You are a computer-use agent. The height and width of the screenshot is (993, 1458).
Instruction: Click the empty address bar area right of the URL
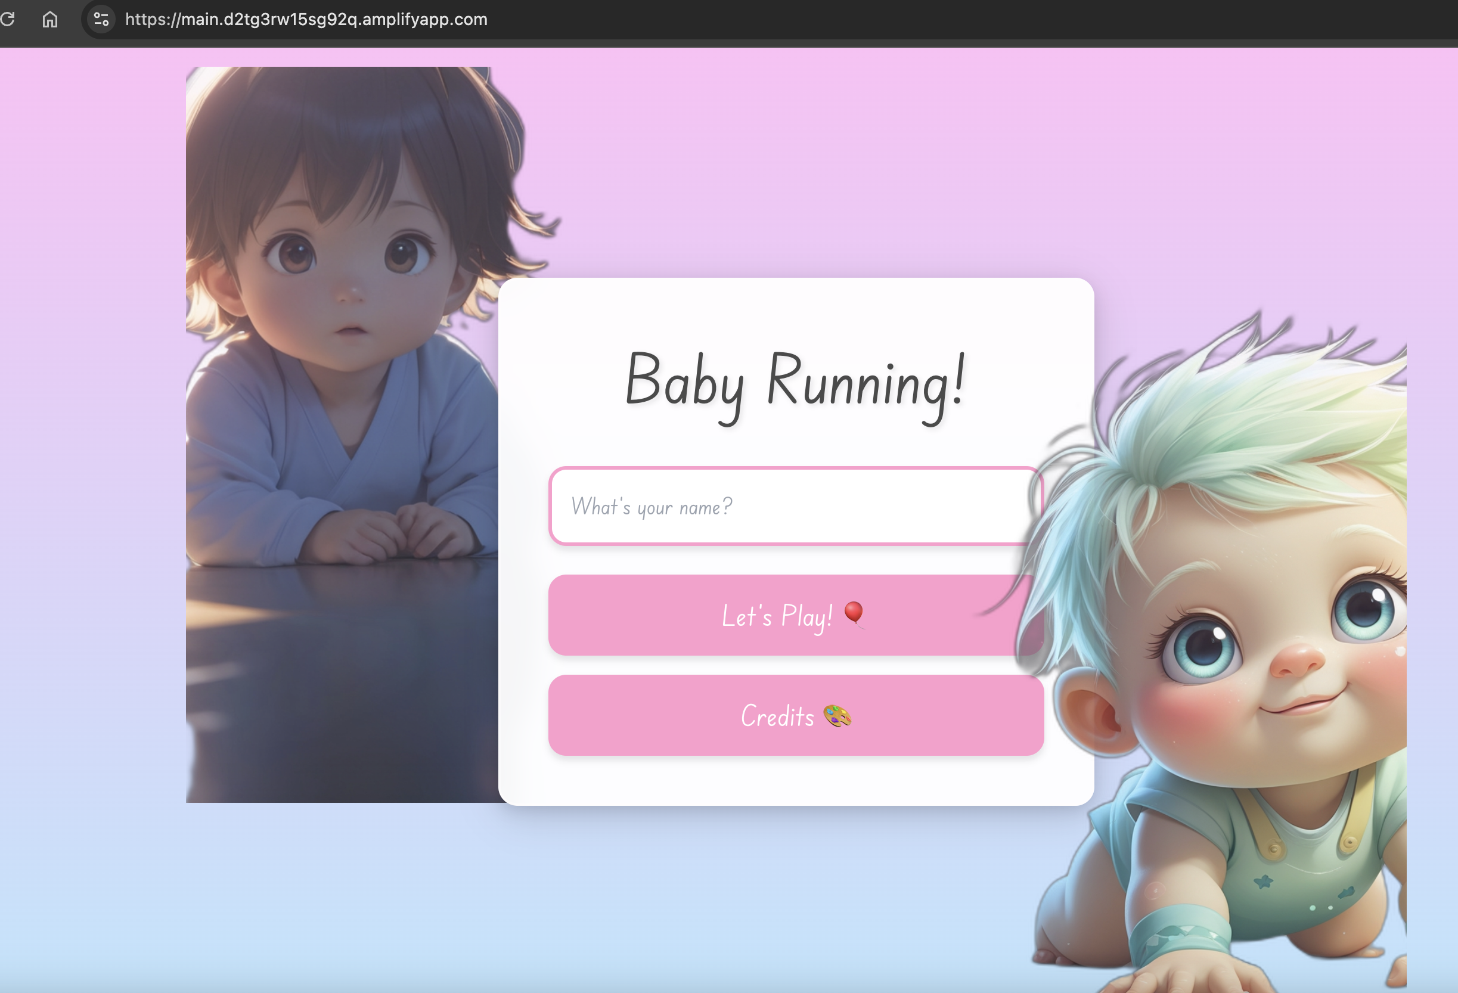[941, 20]
